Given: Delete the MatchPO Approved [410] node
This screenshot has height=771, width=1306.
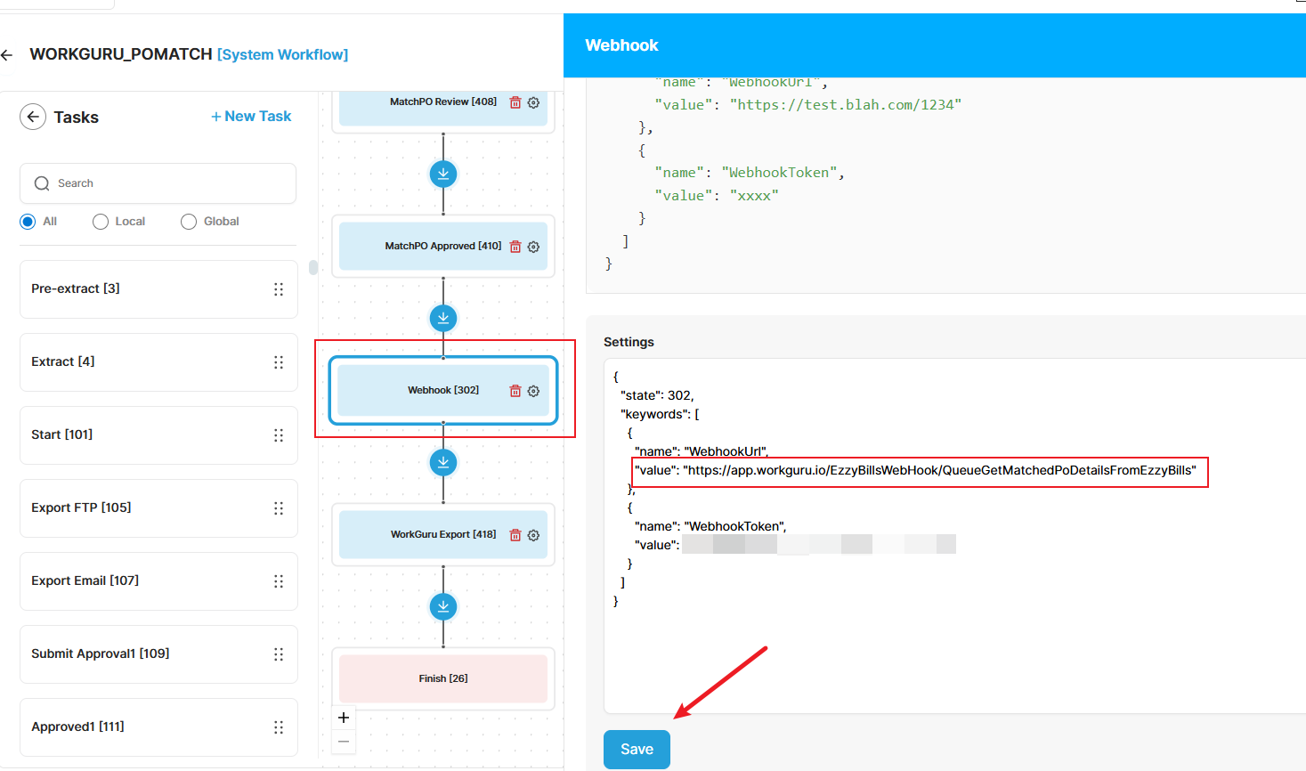Looking at the screenshot, I should pyautogui.click(x=515, y=247).
